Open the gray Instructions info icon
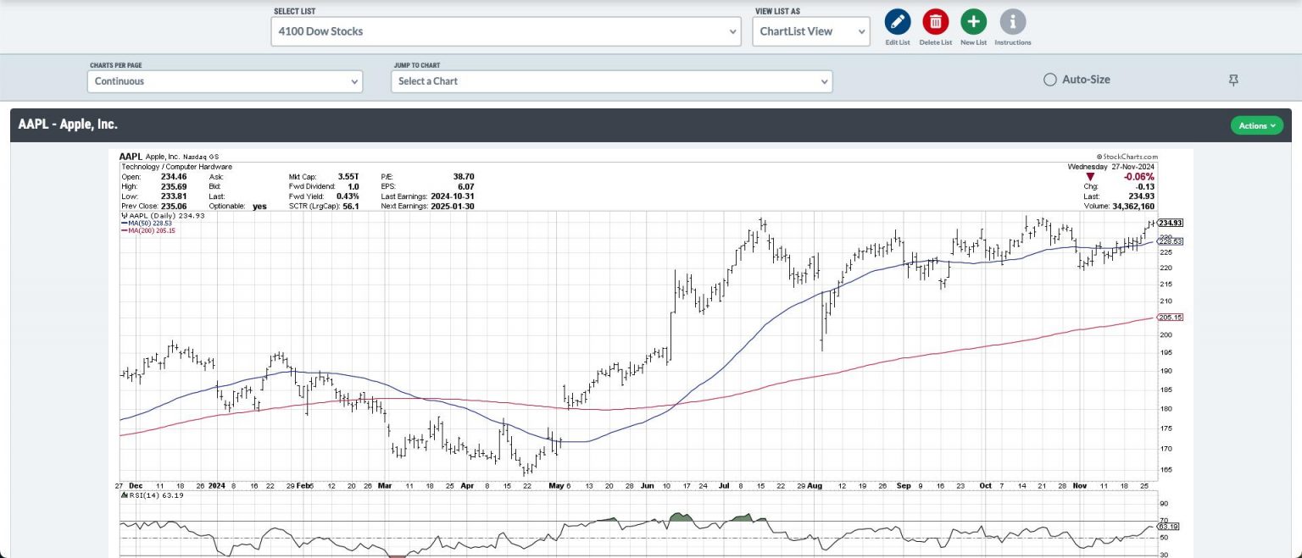 pos(1012,22)
